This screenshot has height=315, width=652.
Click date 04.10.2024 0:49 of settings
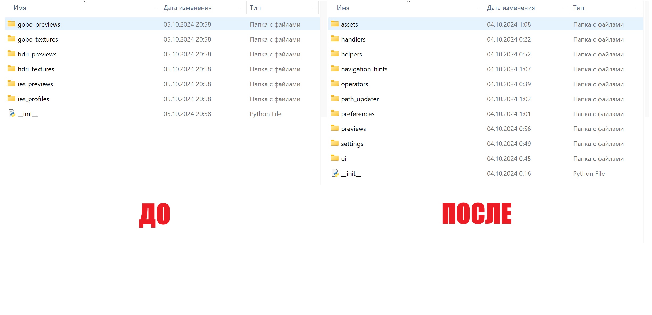(509, 144)
